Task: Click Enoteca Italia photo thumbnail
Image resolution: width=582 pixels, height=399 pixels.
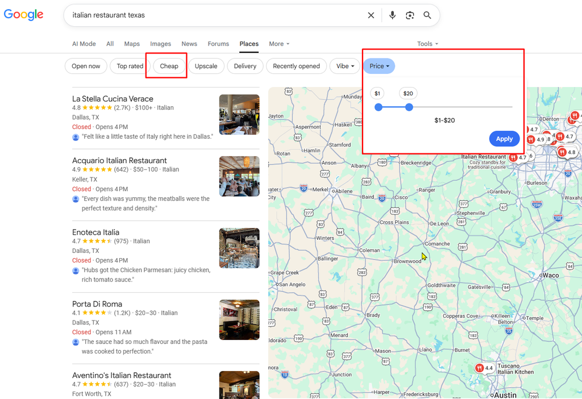Action: pos(239,248)
